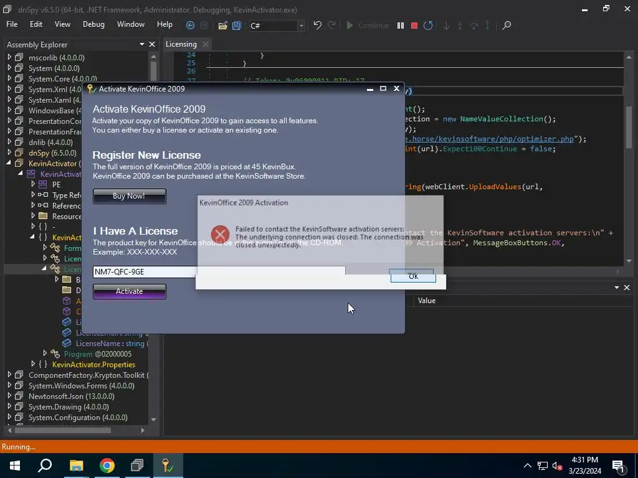Click the key icon in Activate window title
The image size is (638, 478).
(x=92, y=88)
